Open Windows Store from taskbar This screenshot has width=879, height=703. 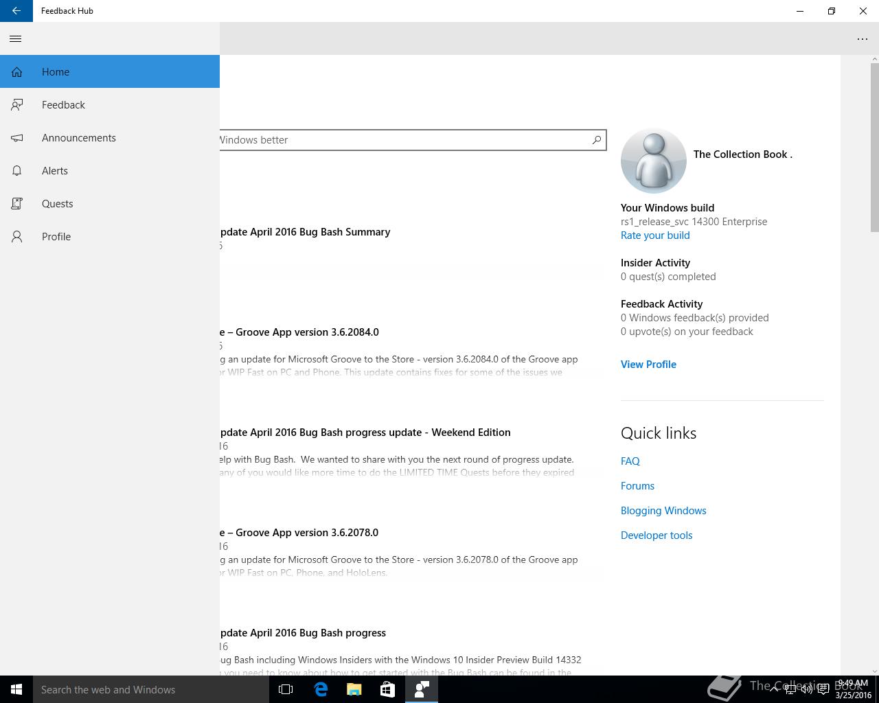click(387, 689)
